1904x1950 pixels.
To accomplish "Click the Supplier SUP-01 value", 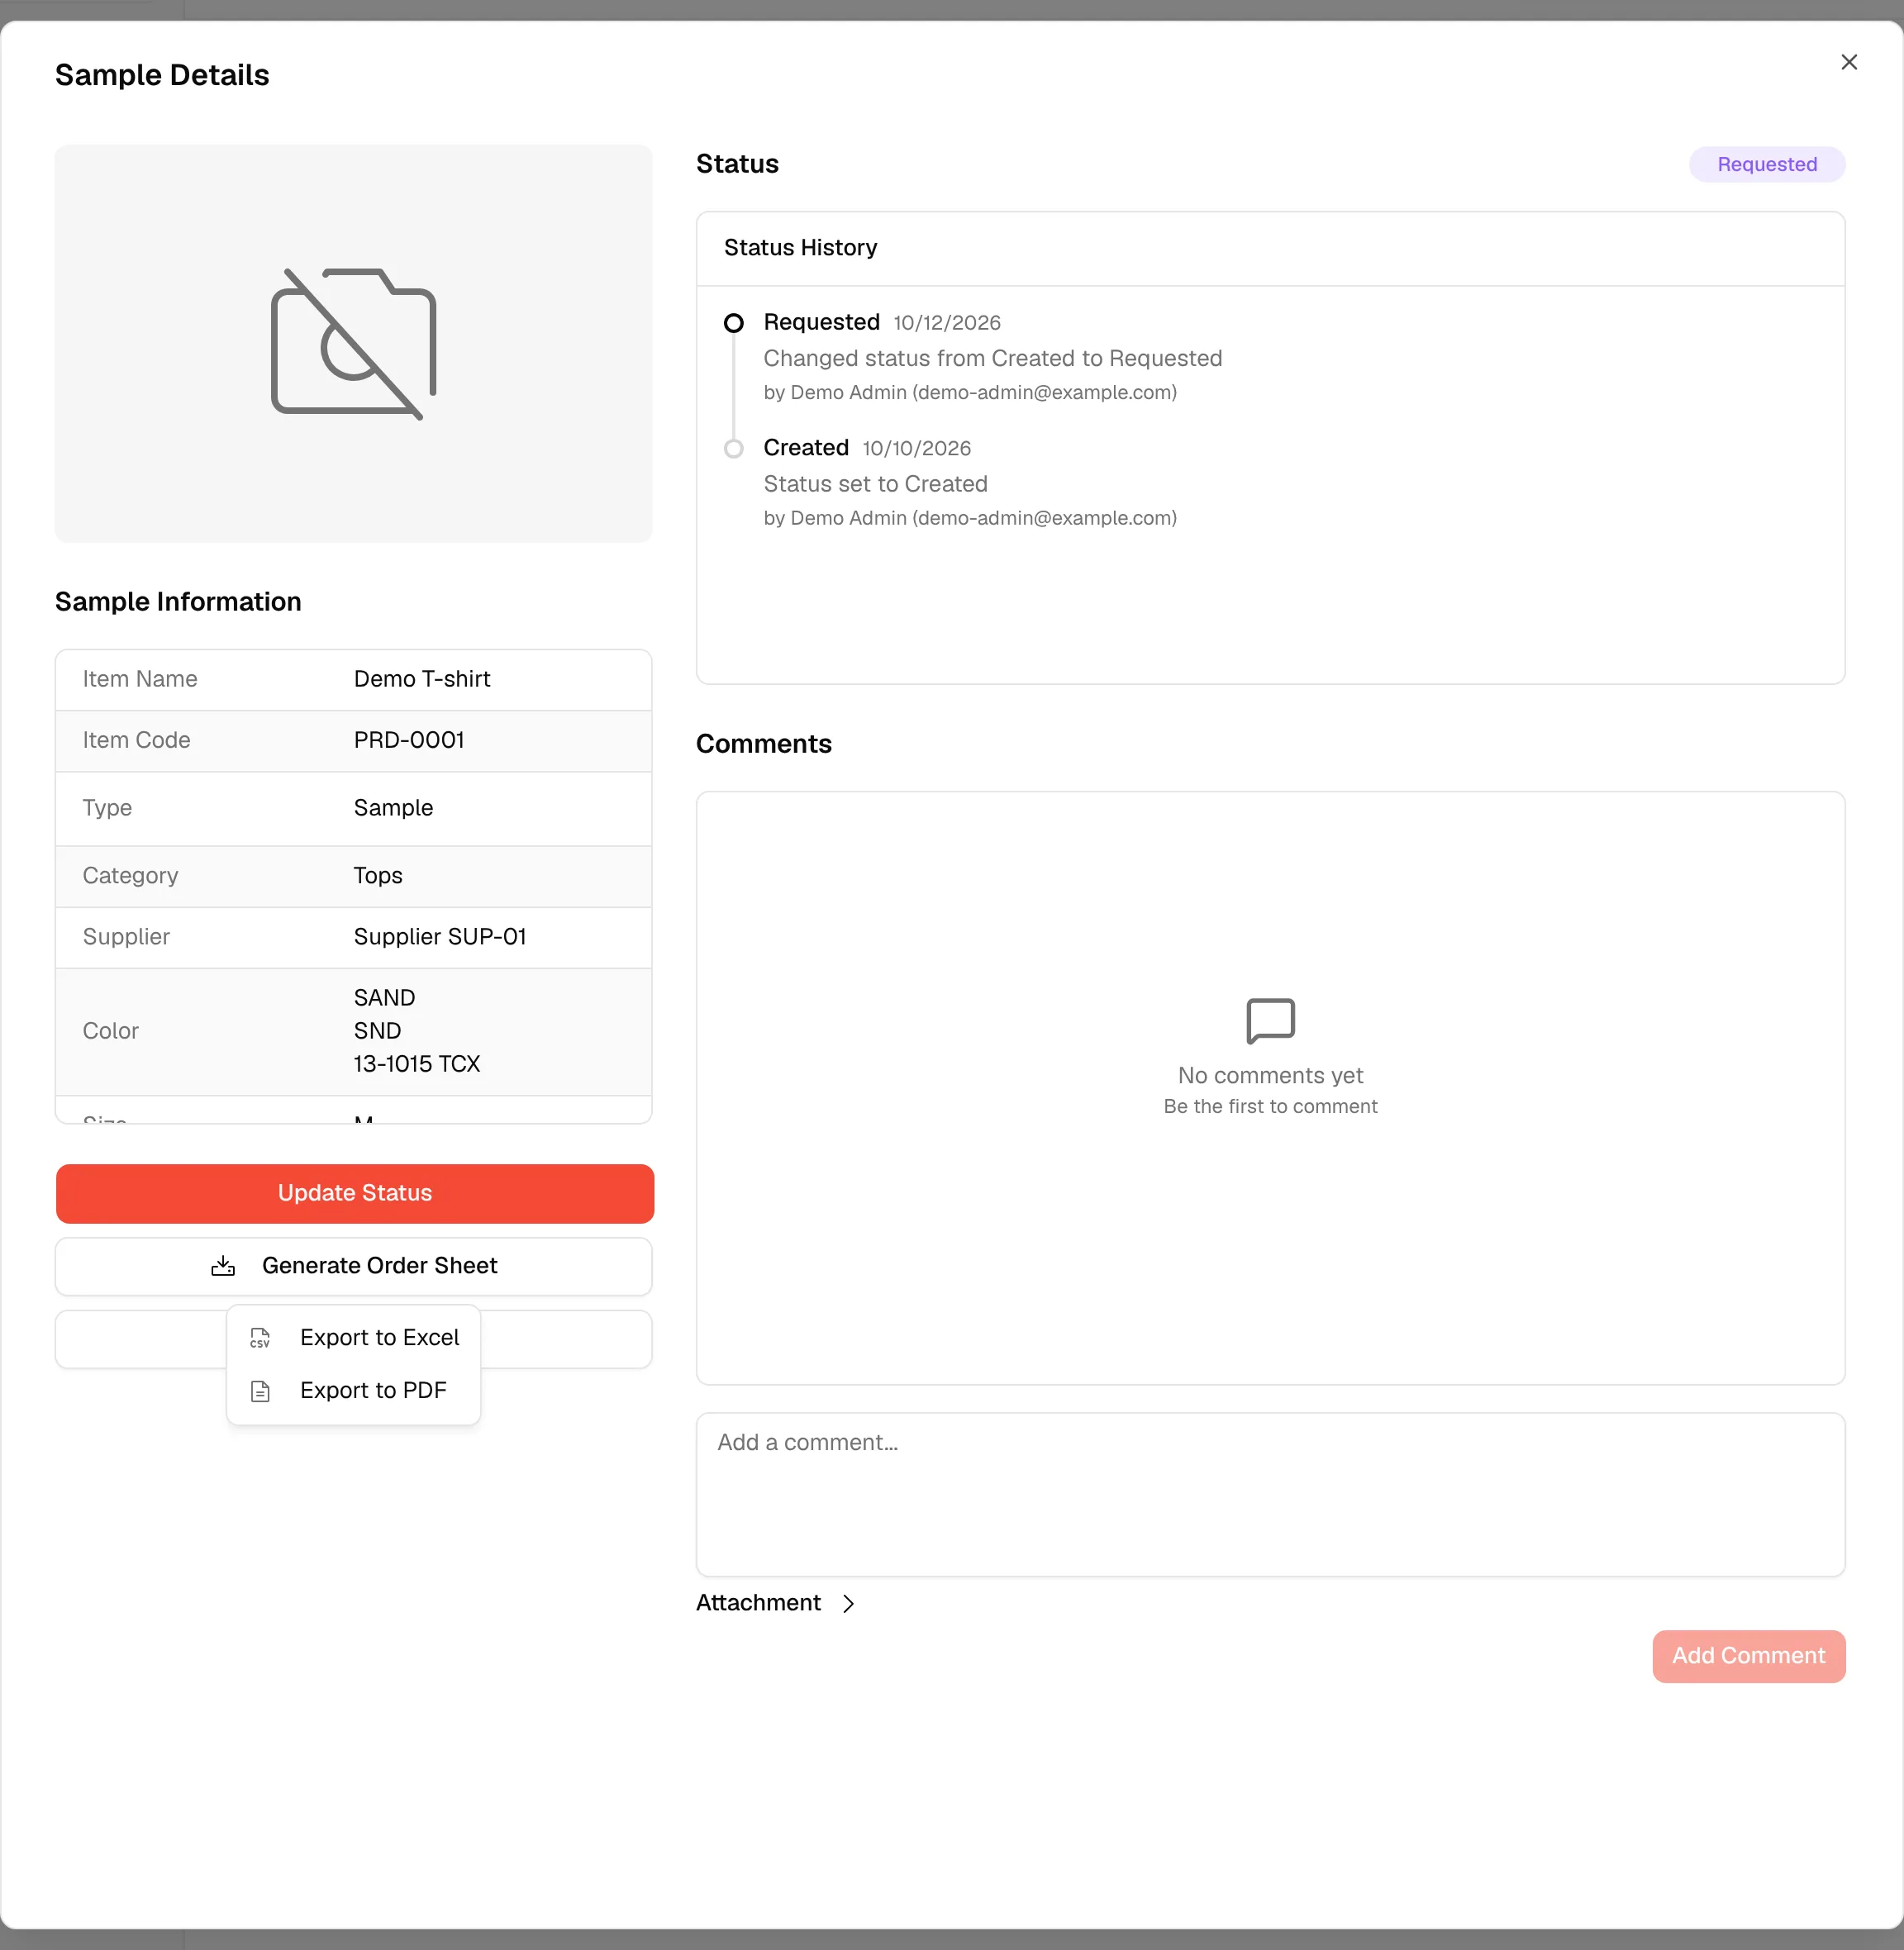I will coord(440,936).
